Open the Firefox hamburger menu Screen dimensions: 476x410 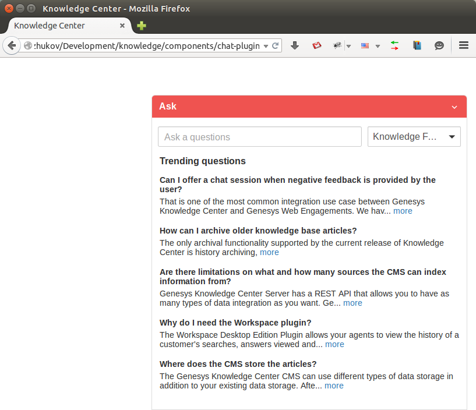tap(464, 45)
